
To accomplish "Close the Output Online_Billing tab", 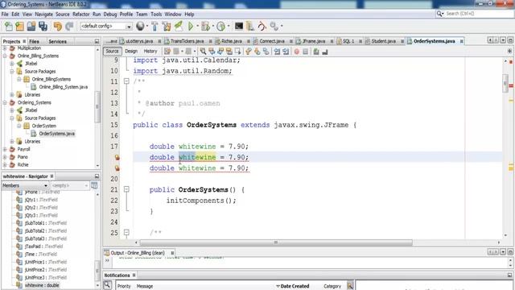I will point(172,253).
